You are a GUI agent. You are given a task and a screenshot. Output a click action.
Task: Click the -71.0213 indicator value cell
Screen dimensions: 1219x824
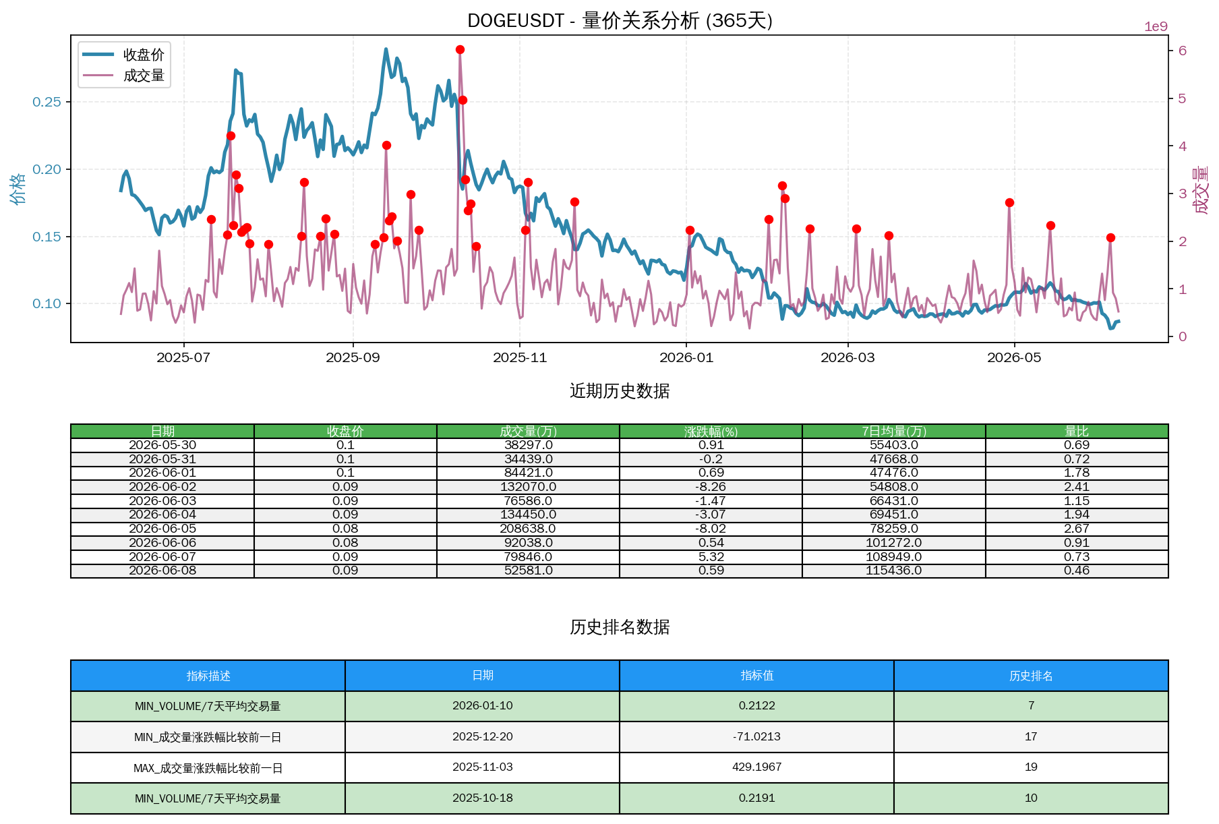tap(756, 737)
